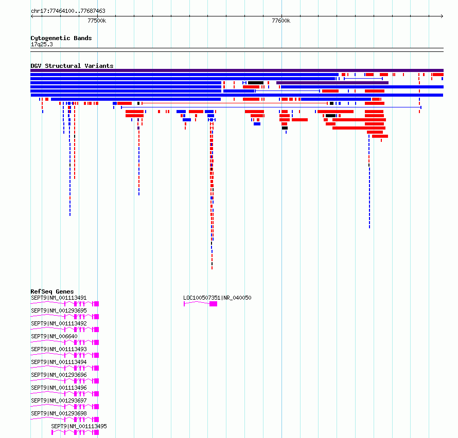Click the Cytogenetic Bands track title
This screenshot has width=458, height=438.
coord(61,38)
